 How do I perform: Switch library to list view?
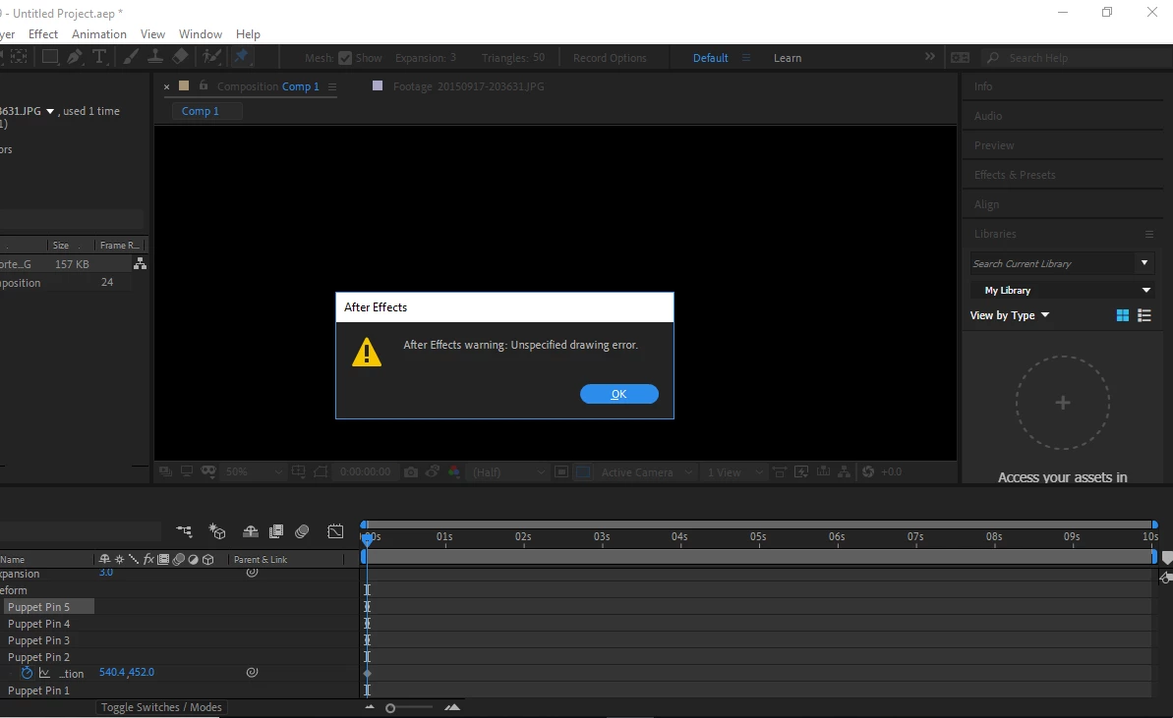pos(1144,315)
